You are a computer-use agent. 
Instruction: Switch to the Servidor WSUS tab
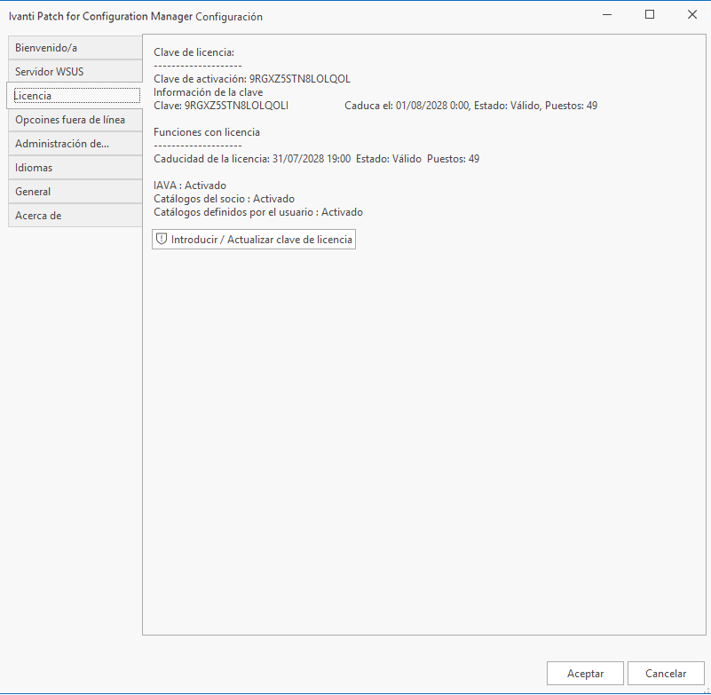[x=75, y=71]
